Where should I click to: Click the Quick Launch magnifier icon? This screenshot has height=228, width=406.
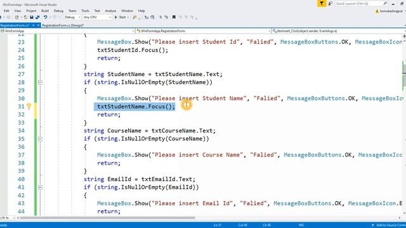(385, 3)
